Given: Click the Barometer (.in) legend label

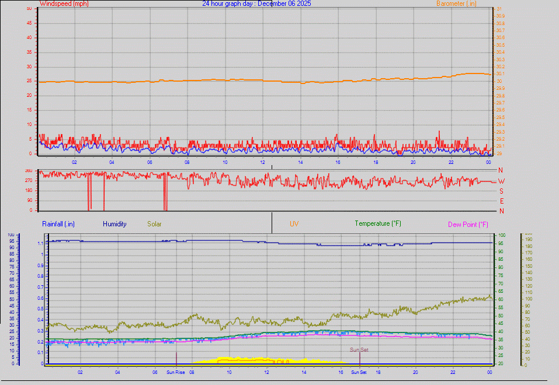Looking at the screenshot, I should [456, 3].
